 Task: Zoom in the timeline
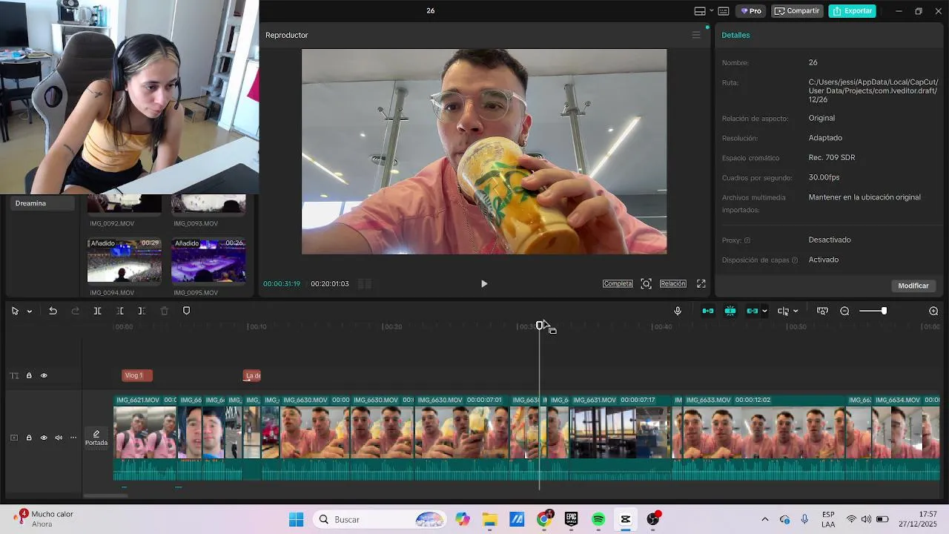click(933, 311)
